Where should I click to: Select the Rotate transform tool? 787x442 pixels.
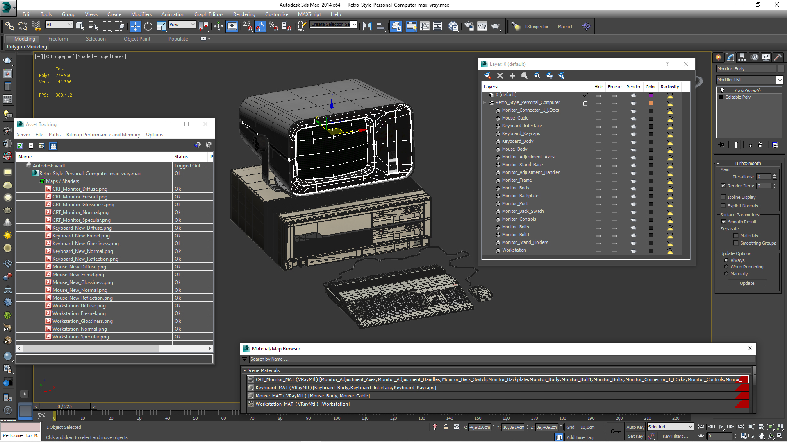coord(148,26)
